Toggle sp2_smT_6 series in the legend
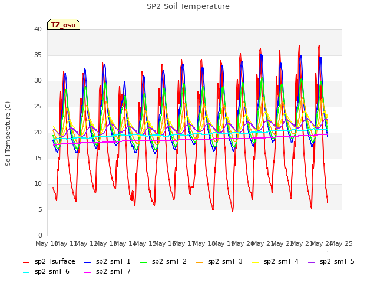Viewport: 377px width, 283px height. (46, 271)
